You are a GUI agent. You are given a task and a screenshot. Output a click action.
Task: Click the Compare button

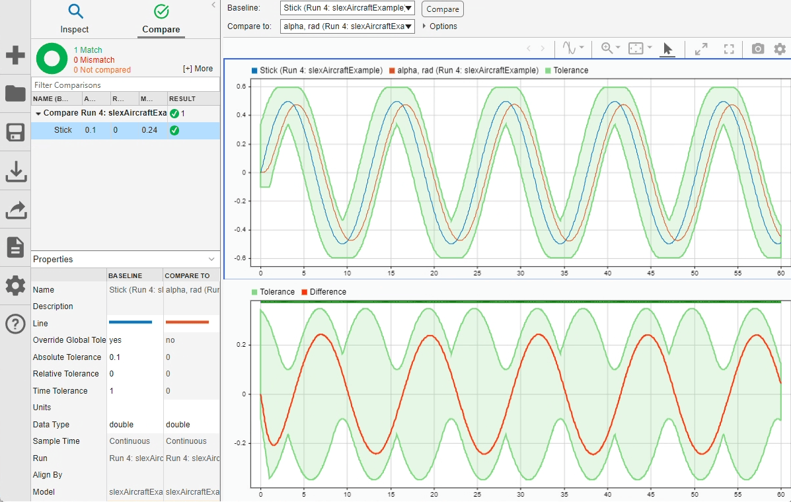click(x=442, y=9)
